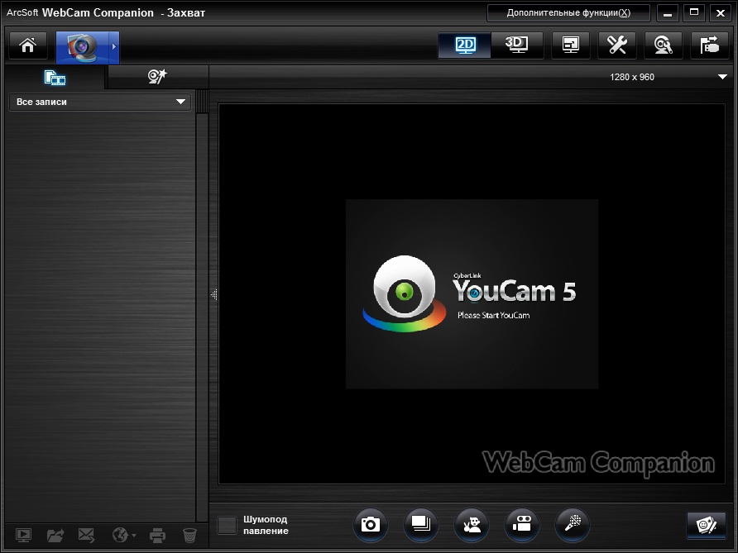Send the capture by email envelope icon
This screenshot has width=738, height=553.
(86, 536)
